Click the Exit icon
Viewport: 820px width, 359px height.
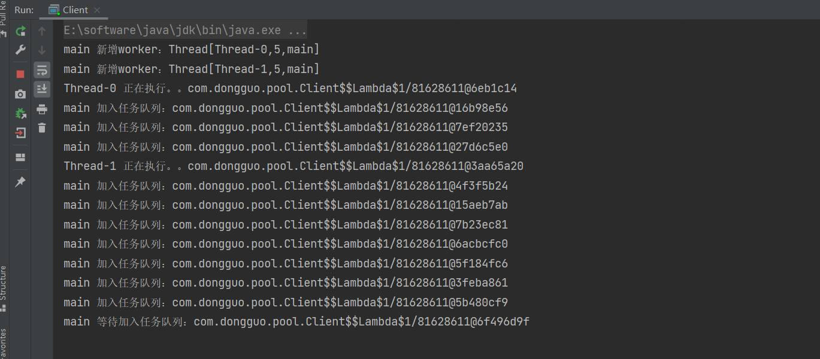(x=20, y=133)
